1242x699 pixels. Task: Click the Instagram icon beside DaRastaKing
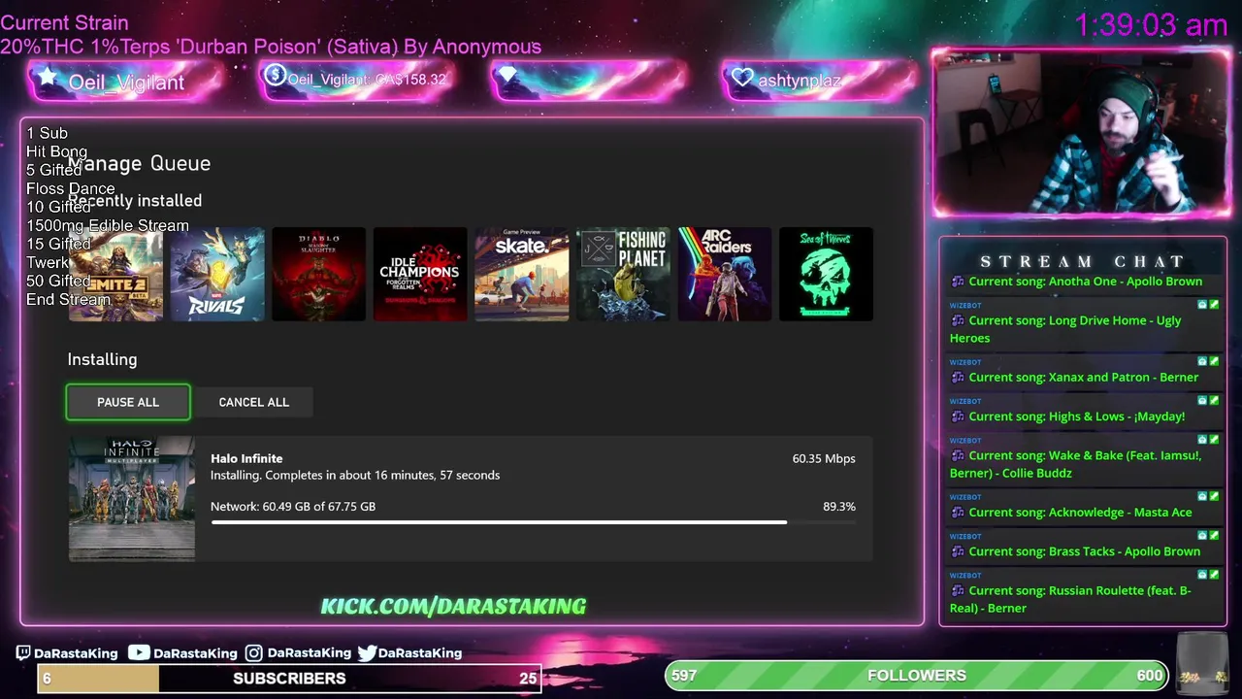253,652
